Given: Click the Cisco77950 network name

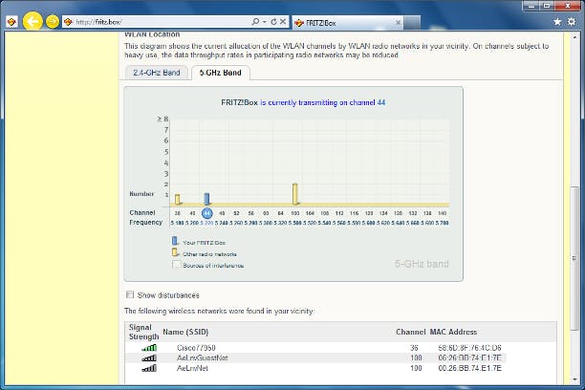Looking at the screenshot, I should pyautogui.click(x=196, y=348).
